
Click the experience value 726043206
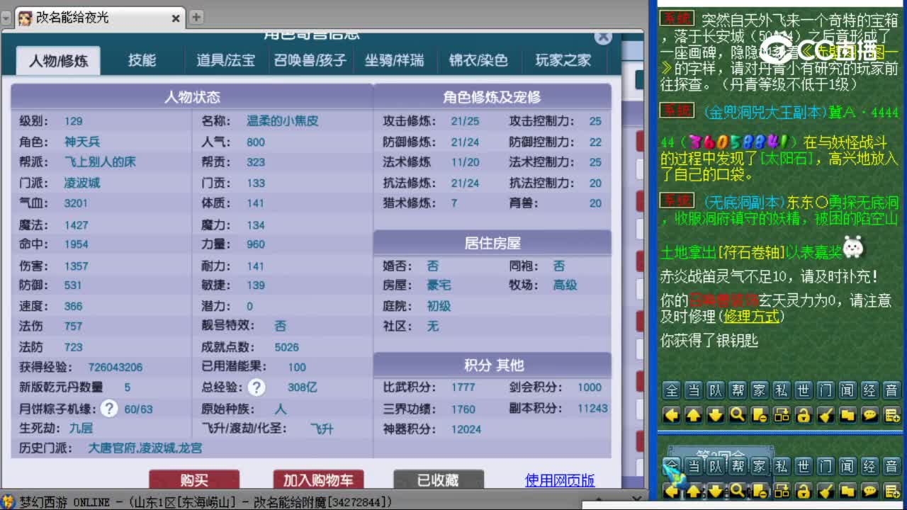[x=116, y=367]
